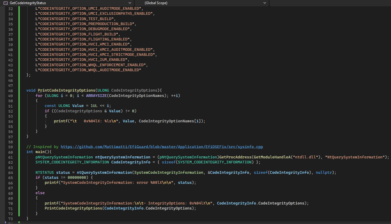This screenshot has width=391, height=224.
Task: Click line number 32 in the gutter
Action: [10, 9]
